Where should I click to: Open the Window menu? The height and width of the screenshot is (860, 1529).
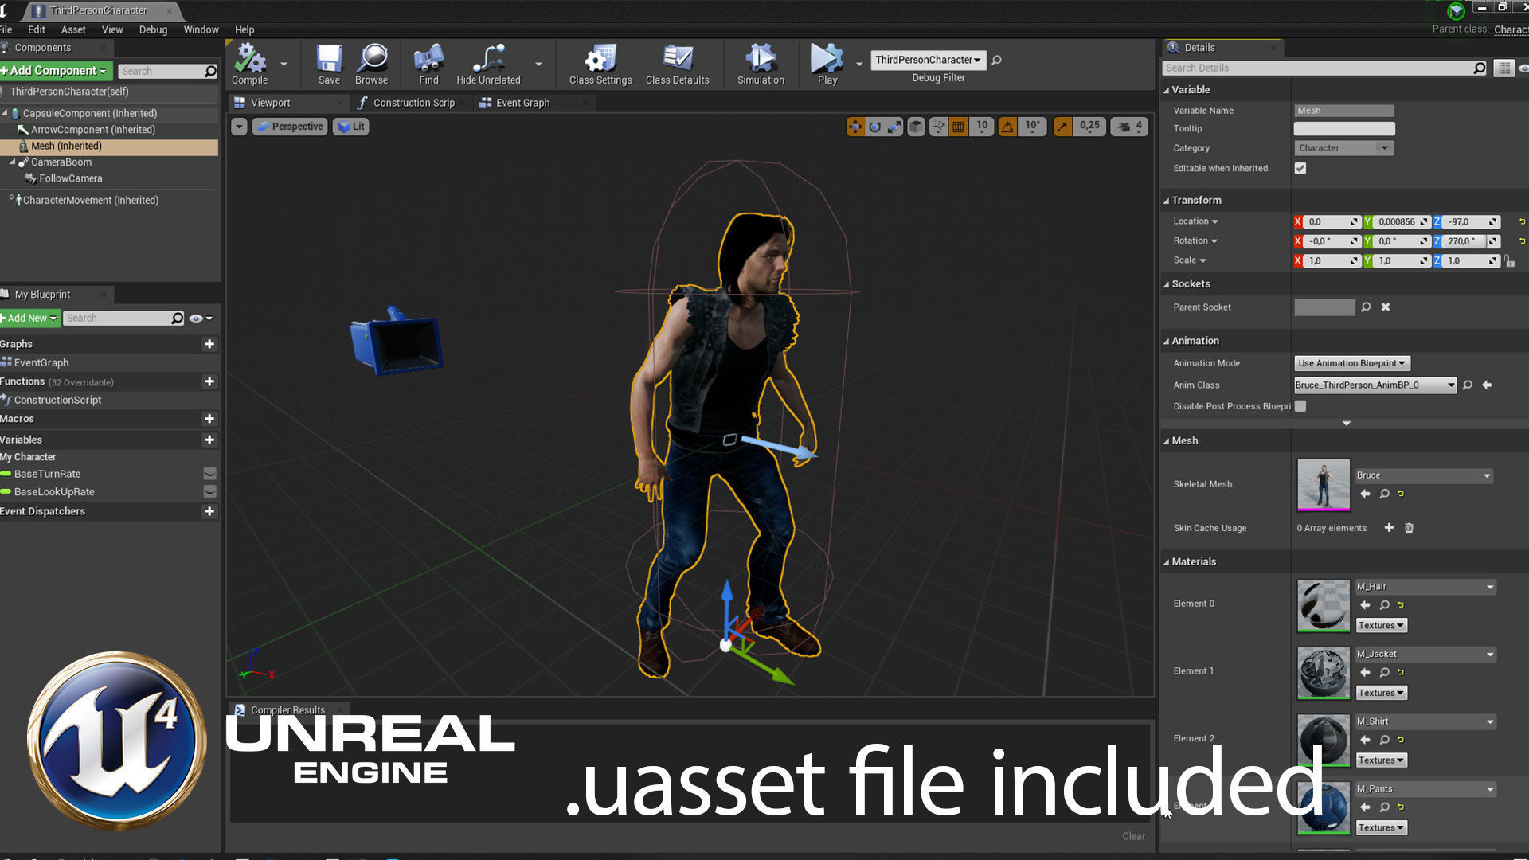click(201, 29)
